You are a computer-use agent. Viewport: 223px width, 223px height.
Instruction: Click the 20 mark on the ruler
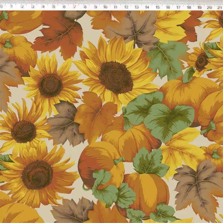pyautogui.click(x=209, y=7)
